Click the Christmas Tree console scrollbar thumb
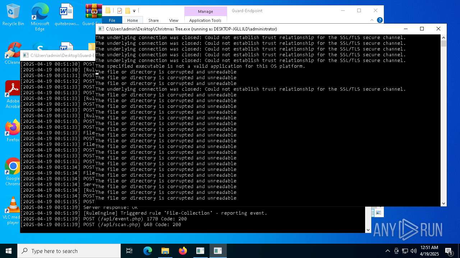 pyautogui.click(x=443, y=44)
